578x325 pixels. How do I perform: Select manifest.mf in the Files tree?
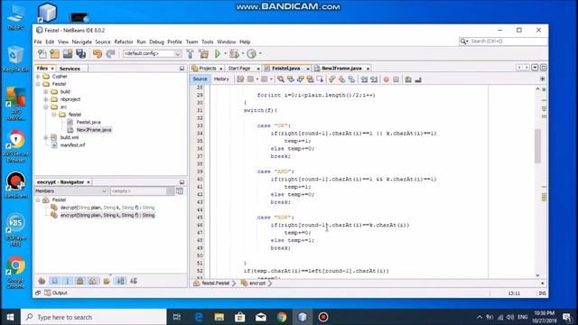click(72, 145)
